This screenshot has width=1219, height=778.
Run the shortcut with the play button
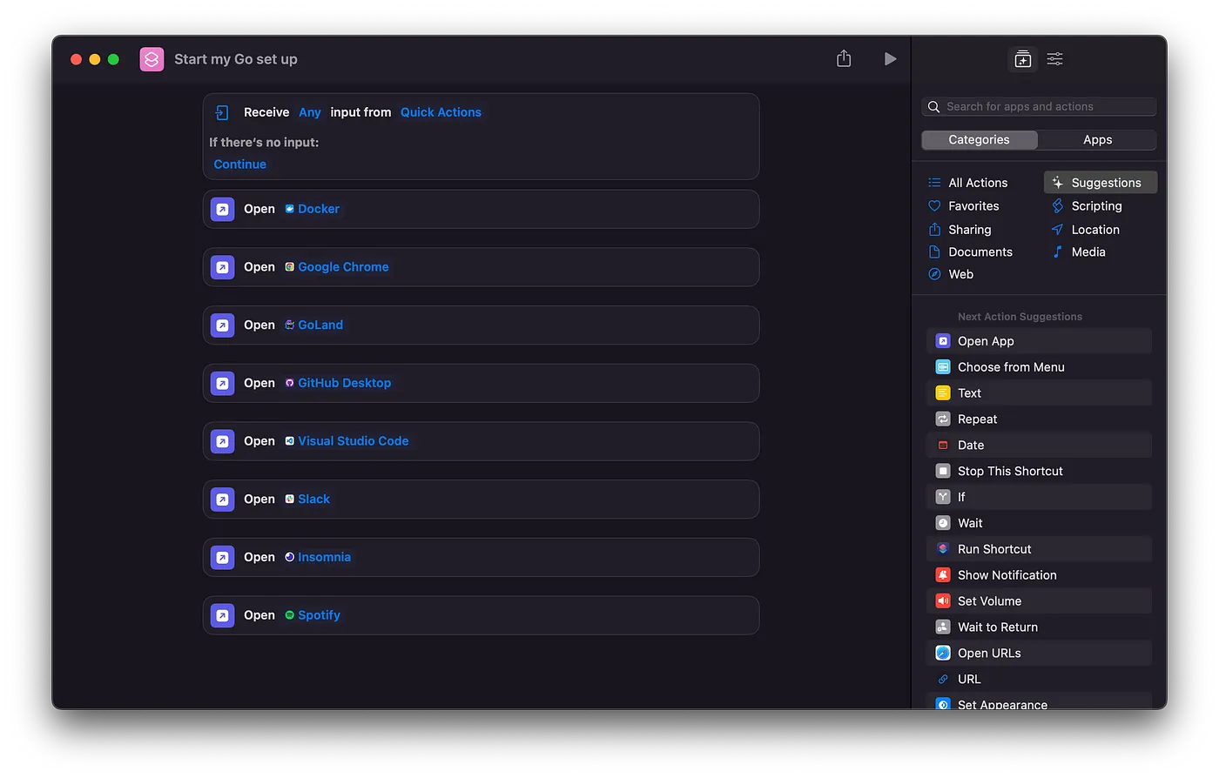[x=890, y=59]
